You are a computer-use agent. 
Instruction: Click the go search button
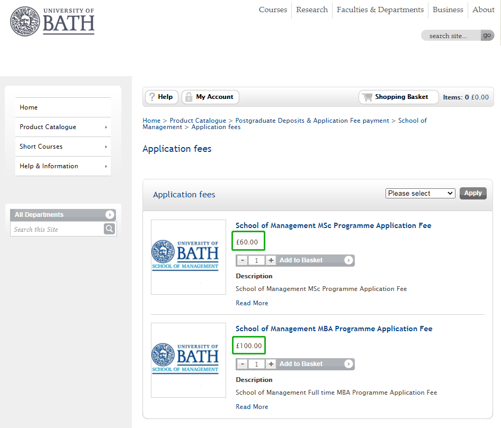[487, 35]
